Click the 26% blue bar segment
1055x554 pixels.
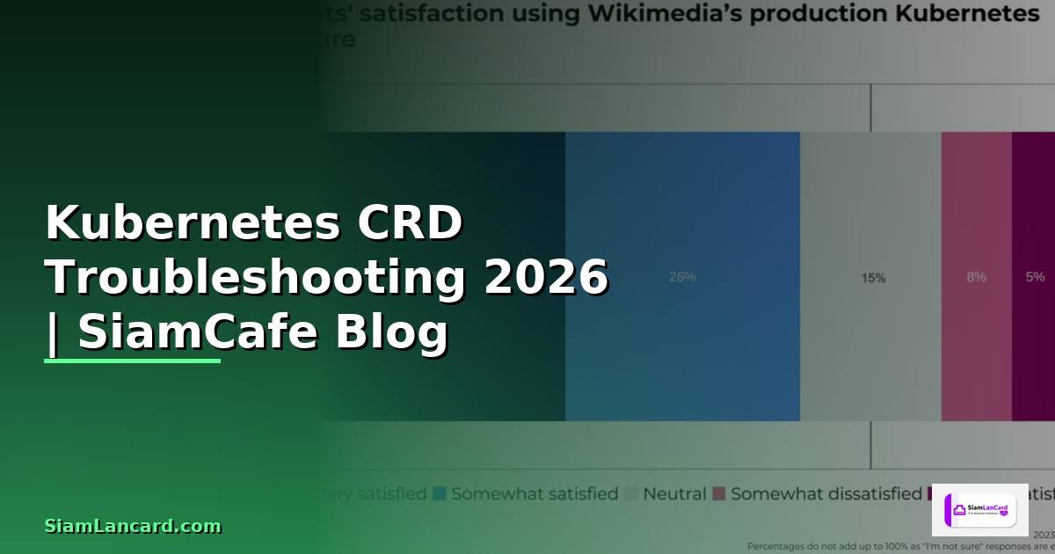(x=682, y=276)
